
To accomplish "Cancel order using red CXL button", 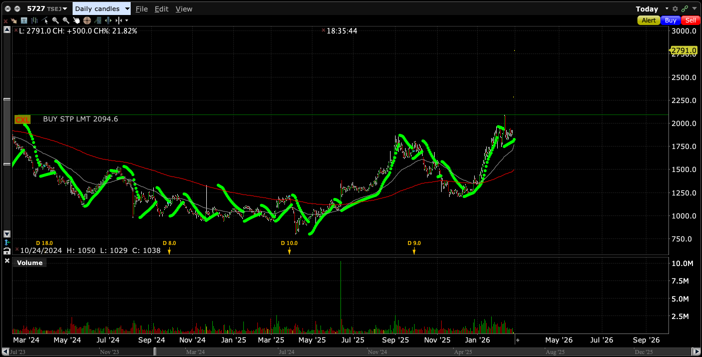I will tap(23, 119).
